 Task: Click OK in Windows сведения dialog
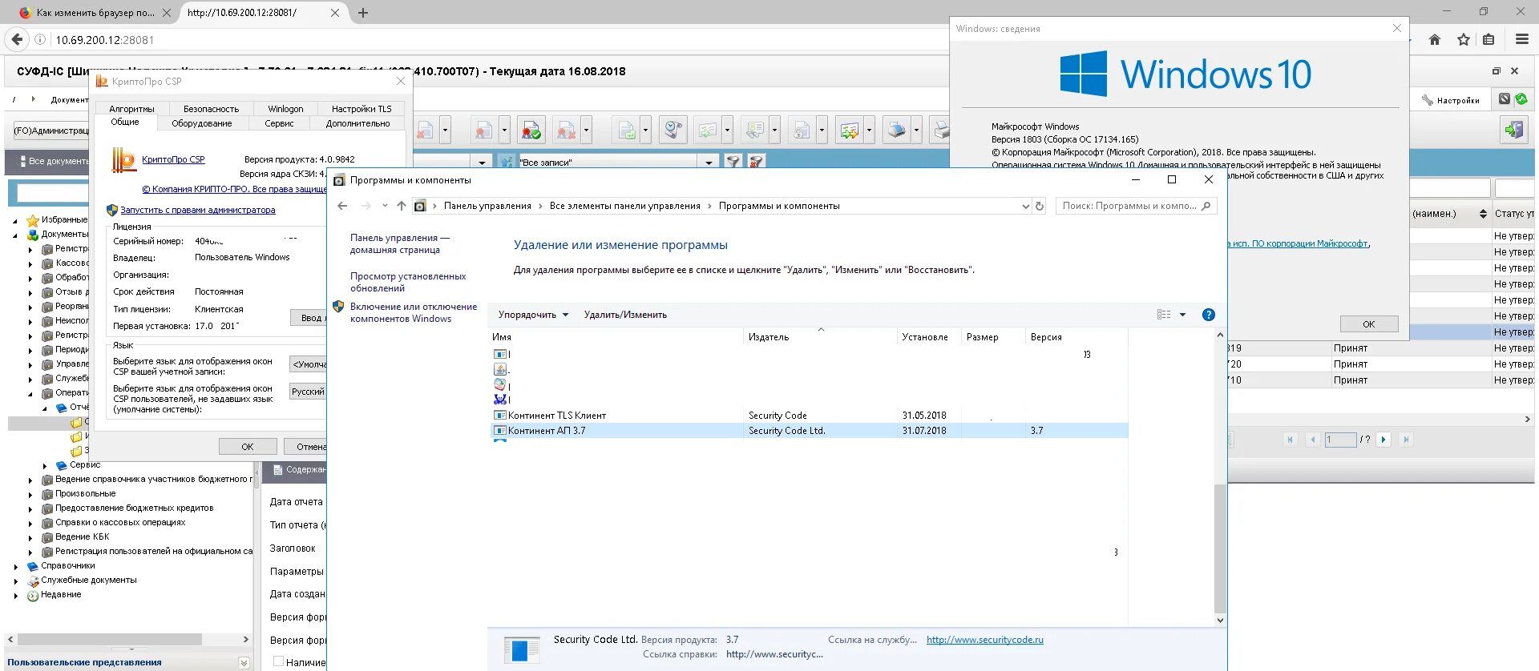coord(1369,324)
